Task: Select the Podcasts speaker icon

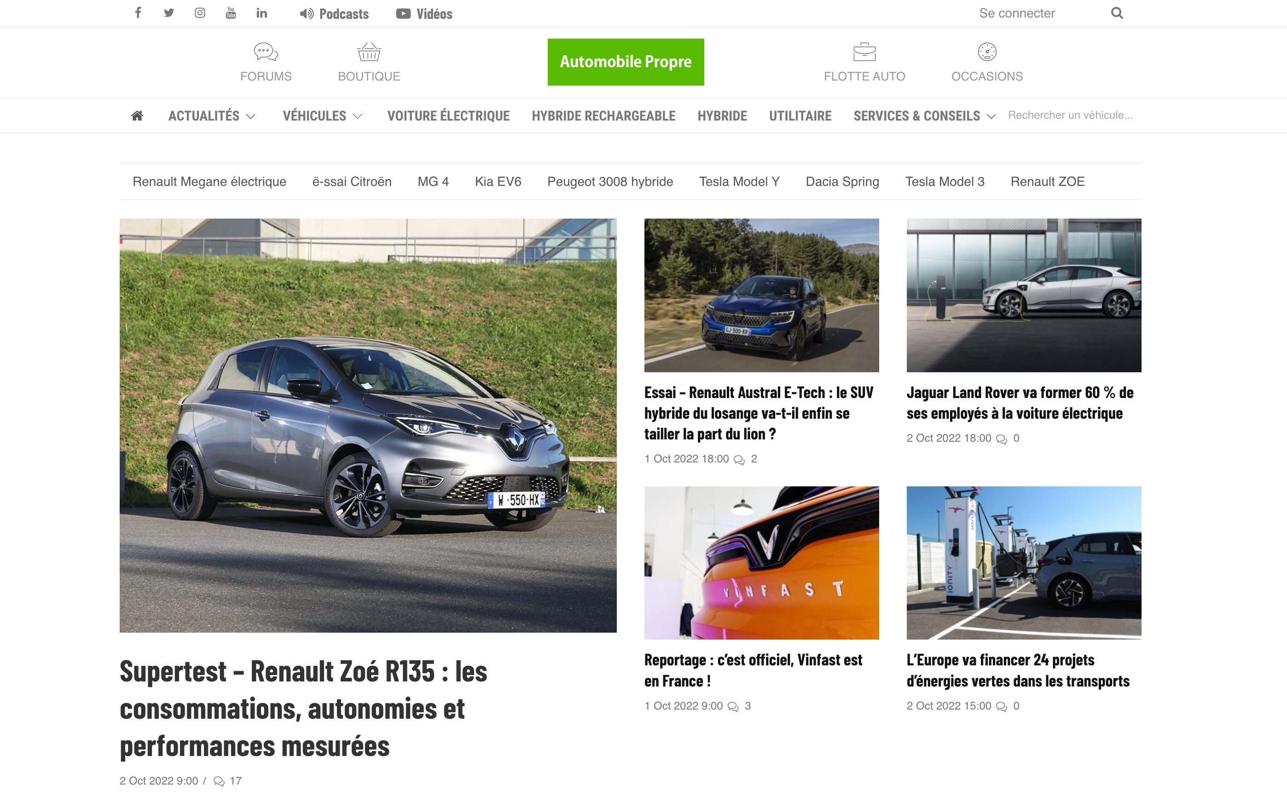Action: 306,13
